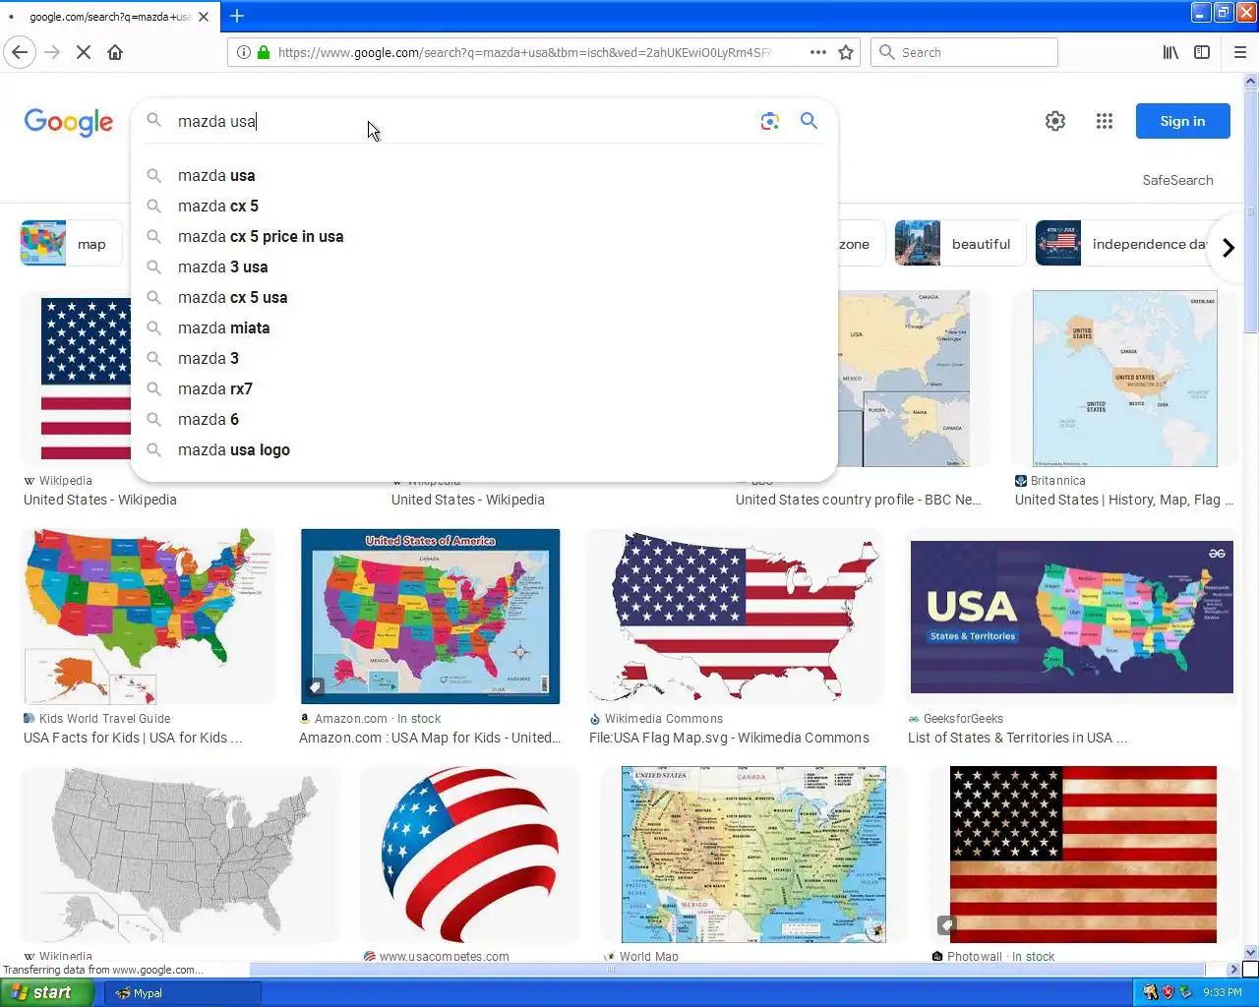This screenshot has height=1007, width=1259.
Task: Switch to Mypal taskbar button
Action: (x=183, y=992)
